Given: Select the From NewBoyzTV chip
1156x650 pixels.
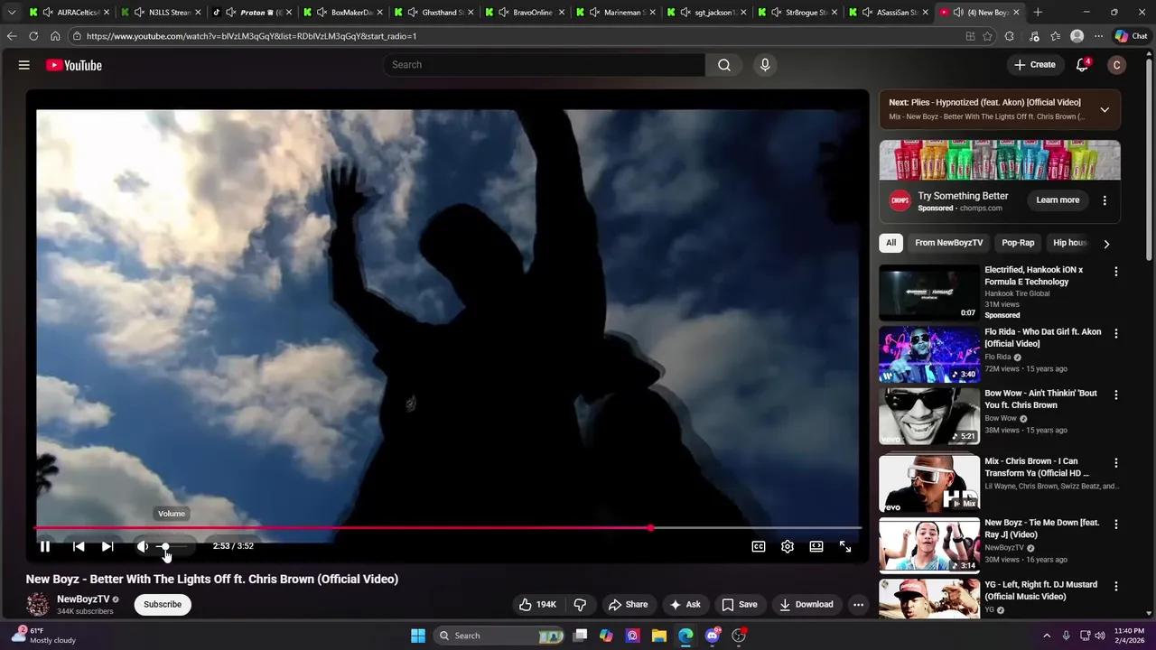Looking at the screenshot, I should pos(948,243).
